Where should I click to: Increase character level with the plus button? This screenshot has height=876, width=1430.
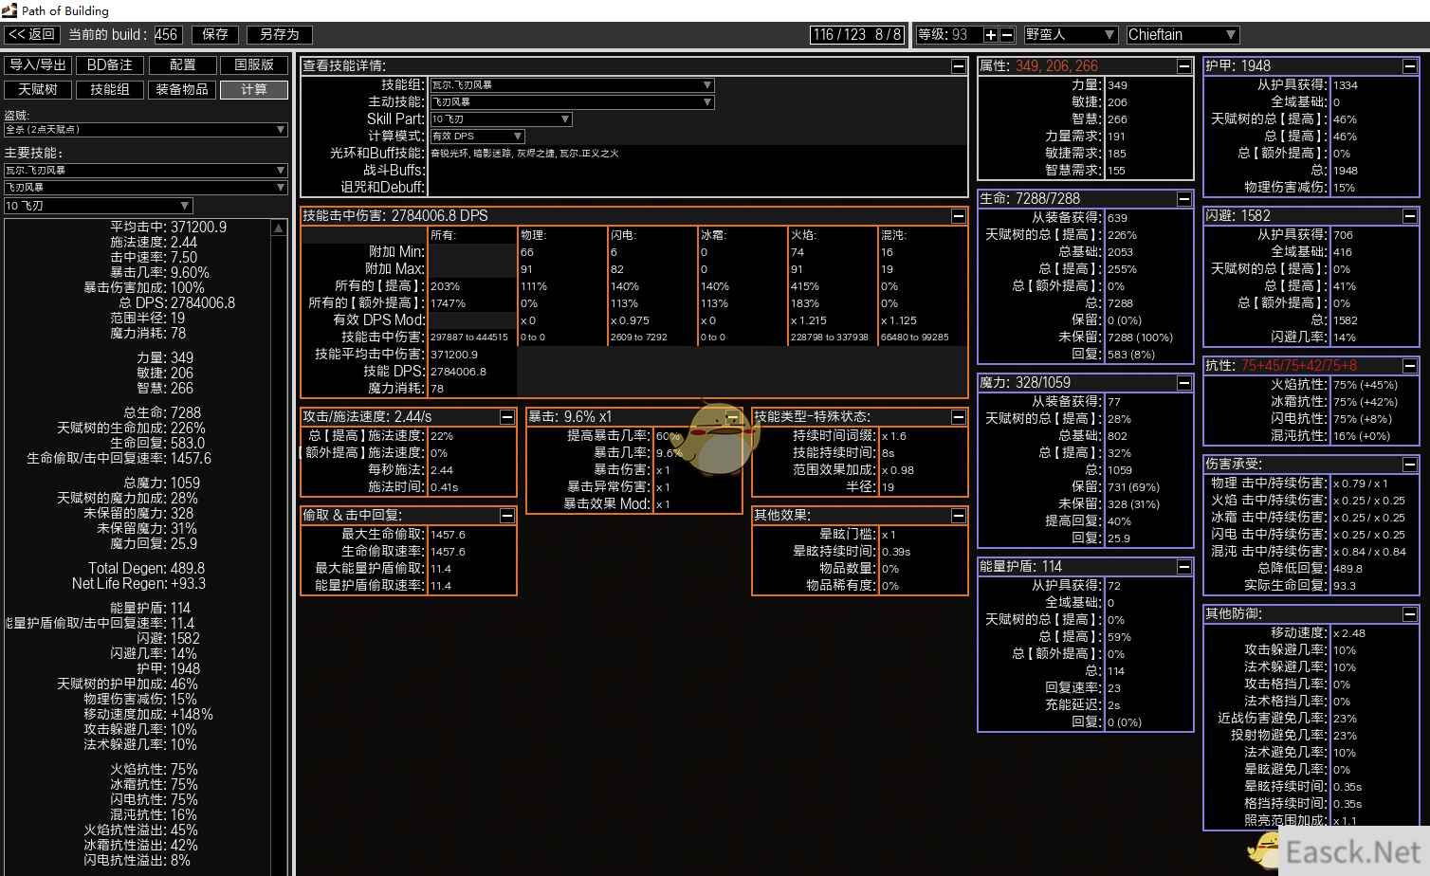[x=990, y=35]
